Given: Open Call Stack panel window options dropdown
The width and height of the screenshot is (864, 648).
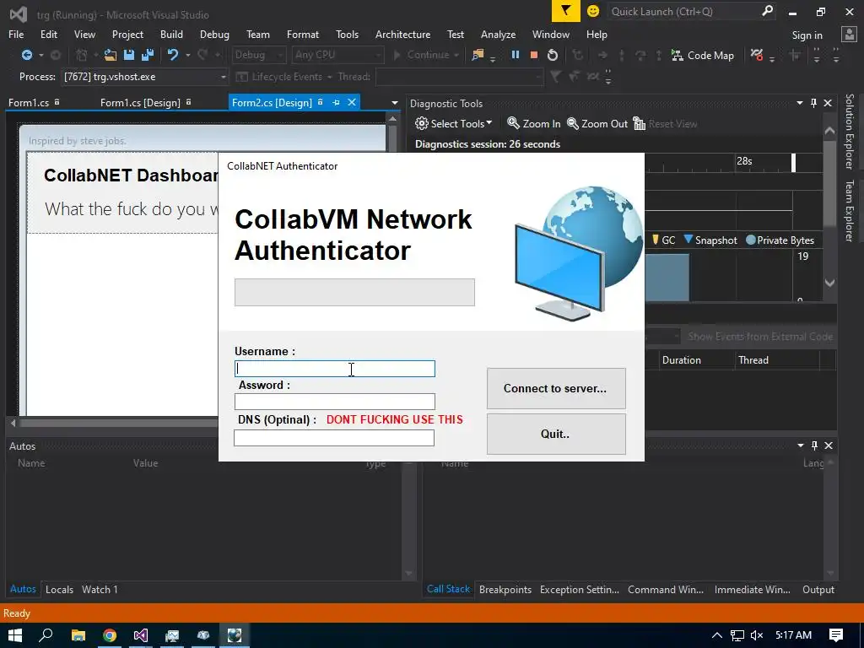Looking at the screenshot, I should pos(801,445).
